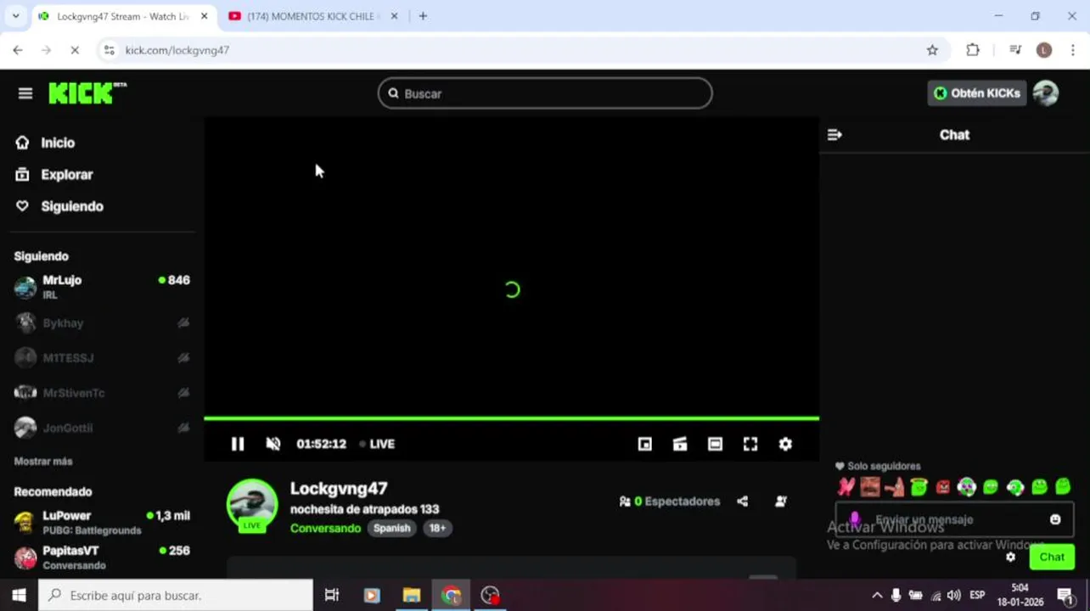Expand Mostrar más followed channels
Image resolution: width=1090 pixels, height=611 pixels.
click(43, 462)
